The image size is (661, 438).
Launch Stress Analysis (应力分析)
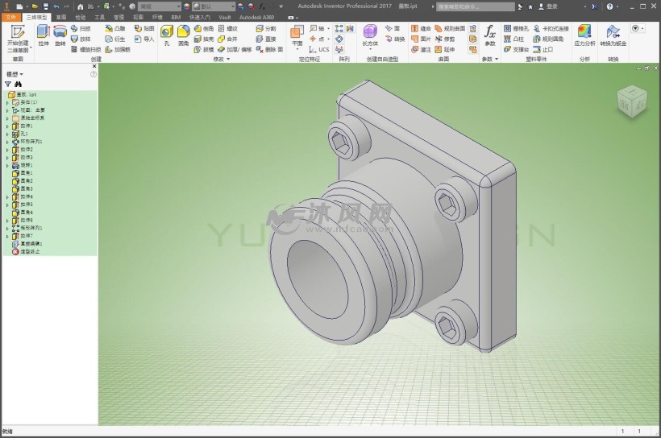point(584,35)
